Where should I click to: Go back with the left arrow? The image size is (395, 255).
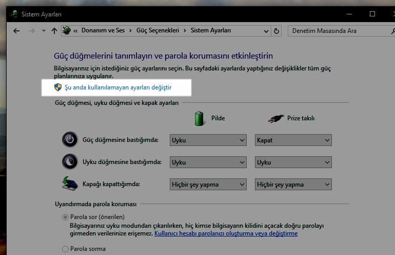click(16, 31)
